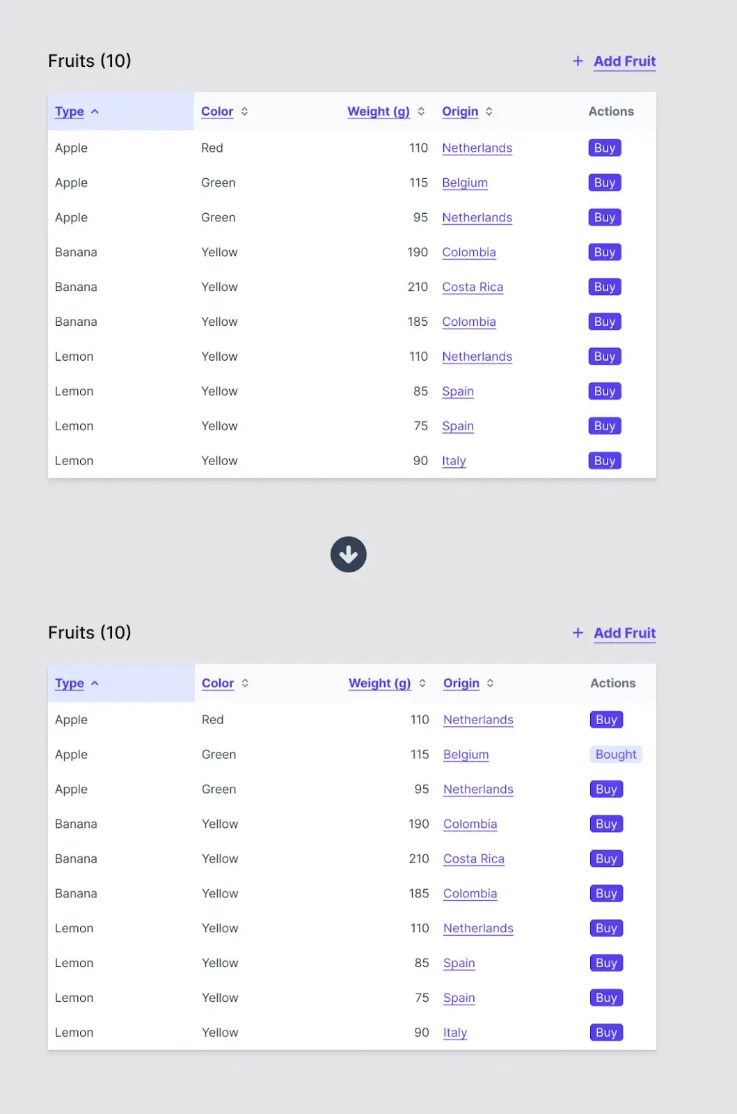Toggle Origin sort arrows in bottom table

point(491,683)
